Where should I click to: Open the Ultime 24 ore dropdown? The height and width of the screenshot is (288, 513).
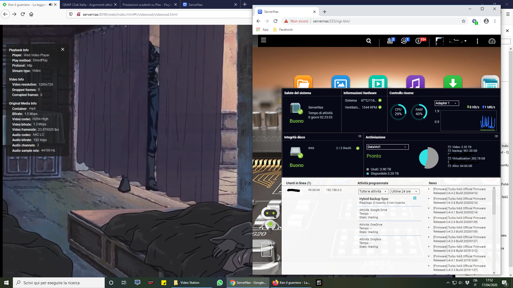coord(405,191)
